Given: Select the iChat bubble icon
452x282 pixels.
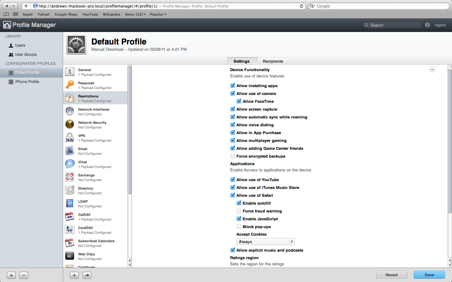Looking at the screenshot, I should 70,164.
